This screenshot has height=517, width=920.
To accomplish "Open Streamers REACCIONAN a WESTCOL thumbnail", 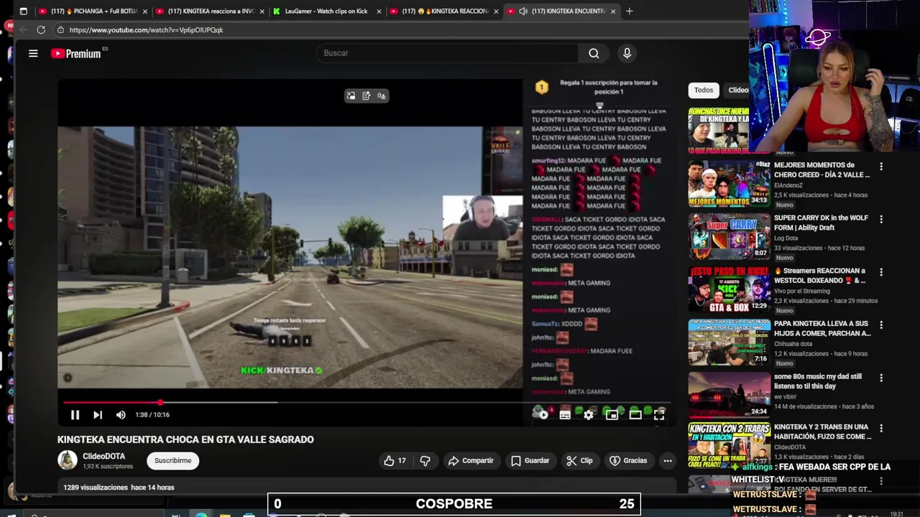I will 729,289.
